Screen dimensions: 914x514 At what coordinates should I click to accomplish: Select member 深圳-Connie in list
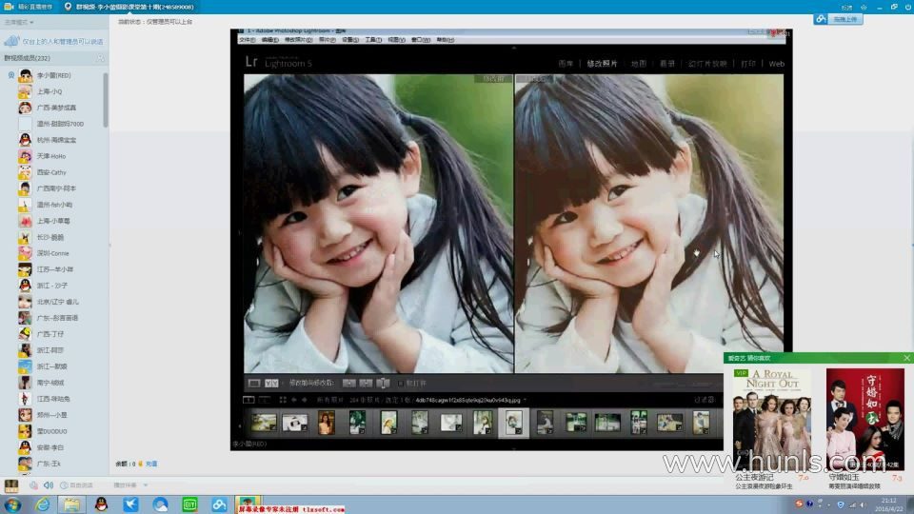52,253
